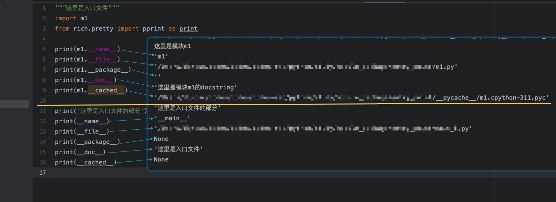Click pprint in the import statement
This screenshot has height=202, width=556.
pos(153,29)
